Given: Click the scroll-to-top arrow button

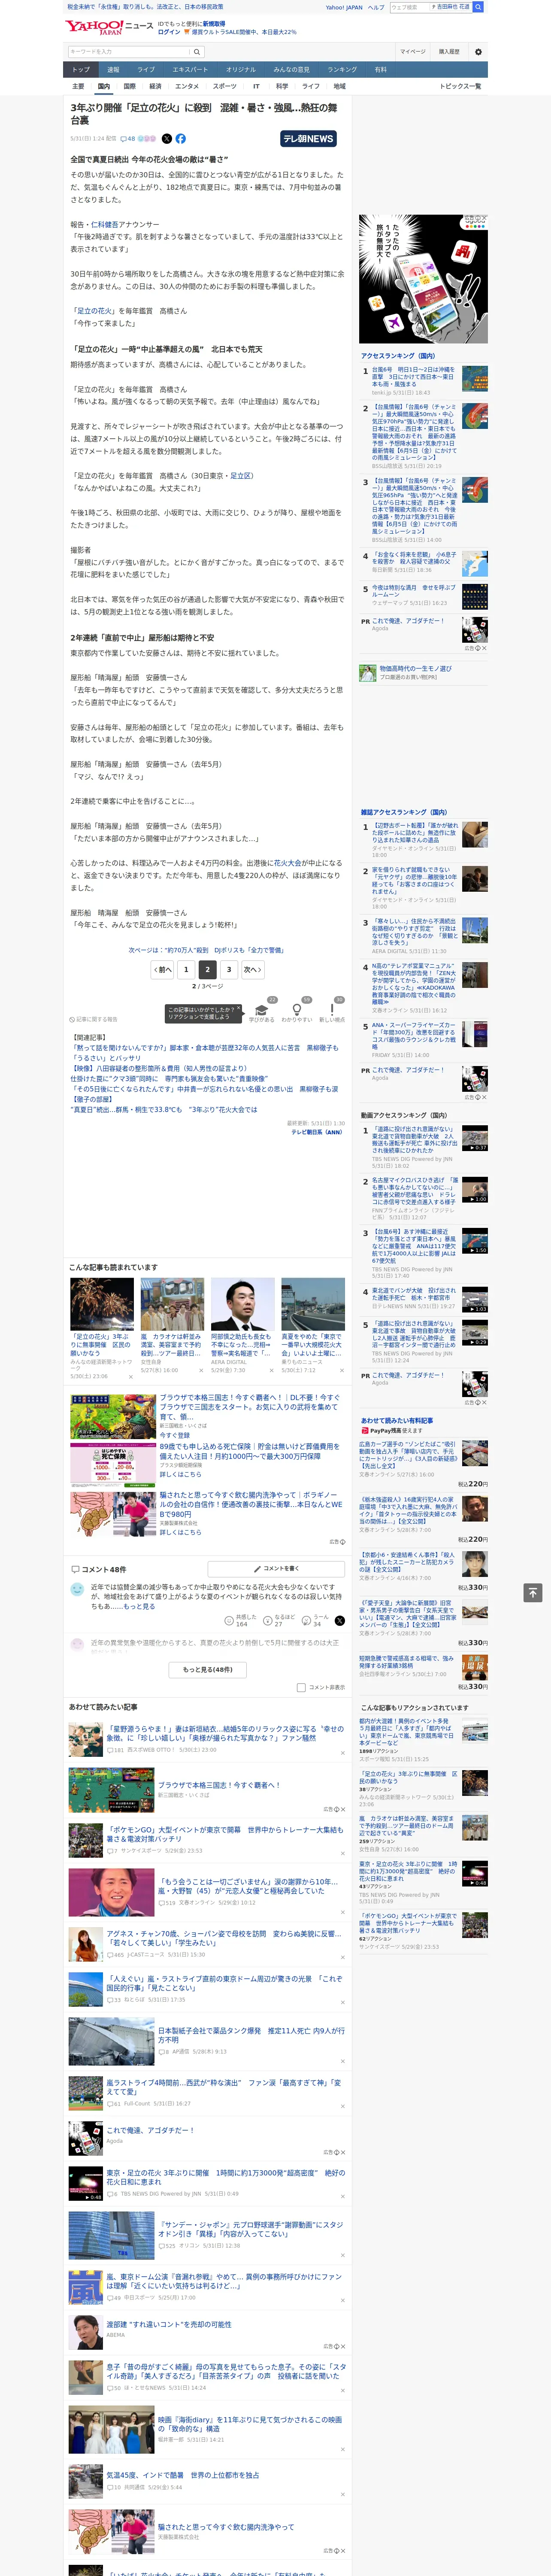Looking at the screenshot, I should 534,1592.
